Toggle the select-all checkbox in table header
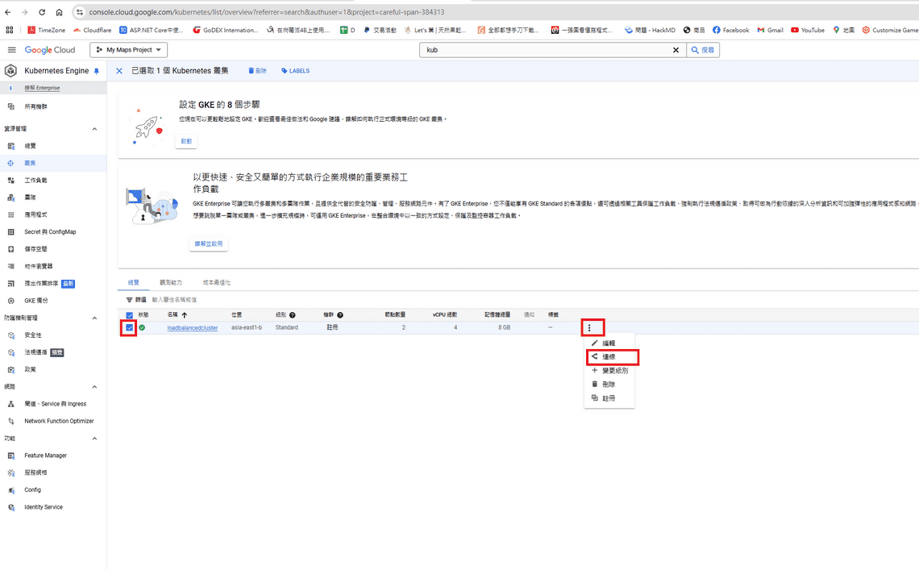Image resolution: width=919 pixels, height=570 pixels. click(x=127, y=315)
